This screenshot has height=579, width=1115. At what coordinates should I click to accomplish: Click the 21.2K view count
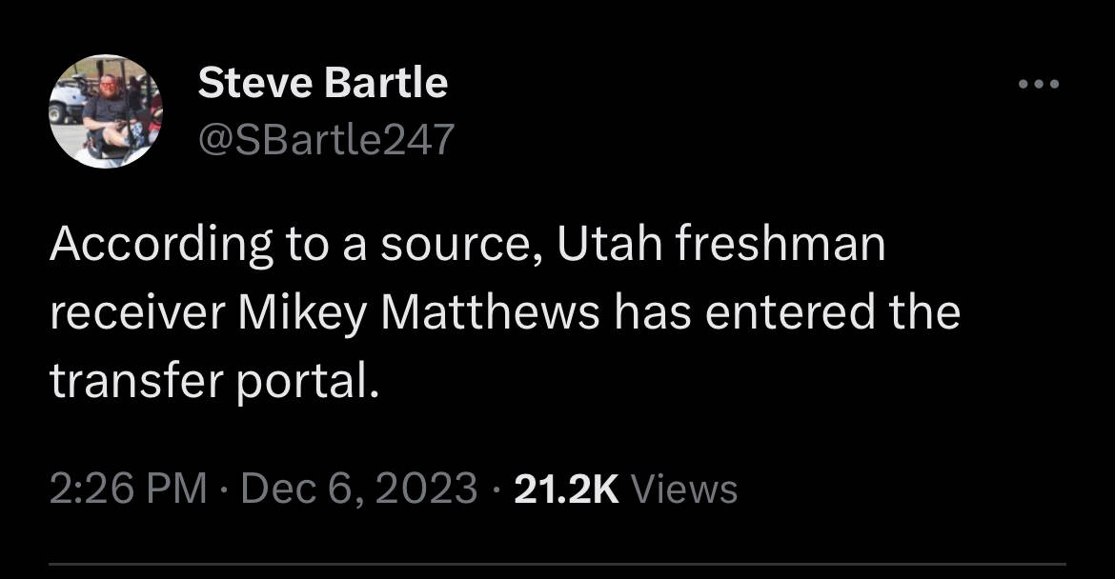coord(566,489)
